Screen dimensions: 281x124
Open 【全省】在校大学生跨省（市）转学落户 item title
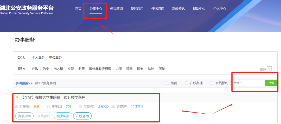pyautogui.click(x=54, y=97)
